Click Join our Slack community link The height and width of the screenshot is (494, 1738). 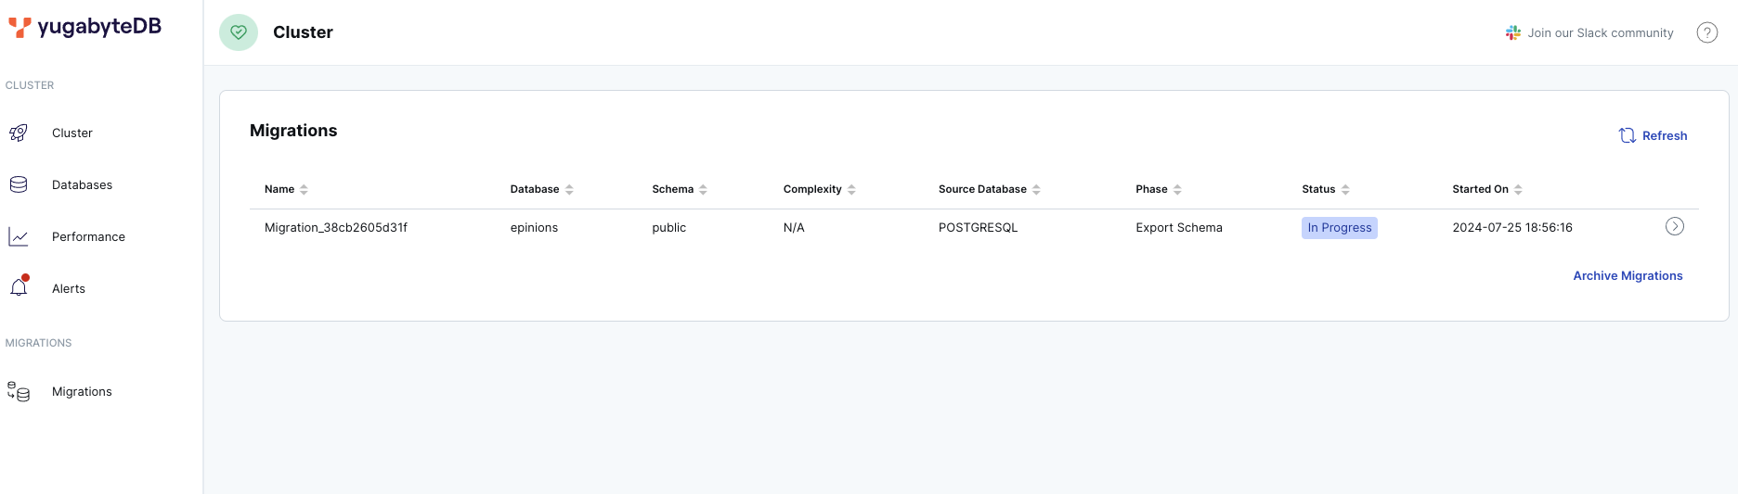click(x=1589, y=32)
